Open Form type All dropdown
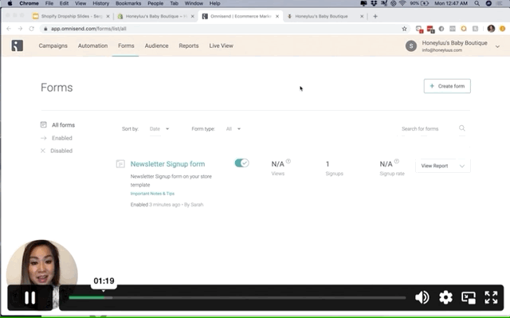The width and height of the screenshot is (510, 318). (233, 129)
